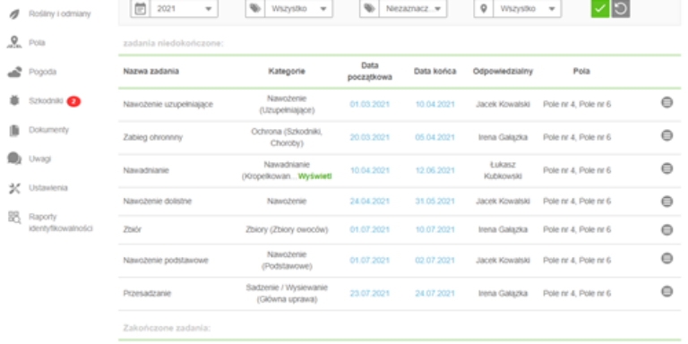
Task: Open Pogoda menu item
Action: pos(43,72)
